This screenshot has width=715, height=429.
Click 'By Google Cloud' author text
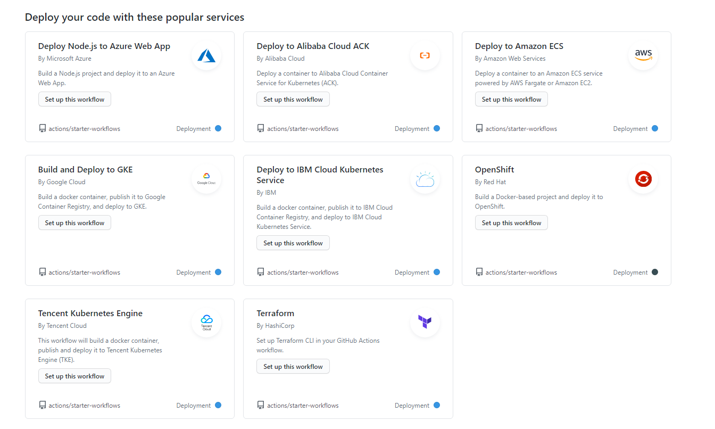pos(62,182)
